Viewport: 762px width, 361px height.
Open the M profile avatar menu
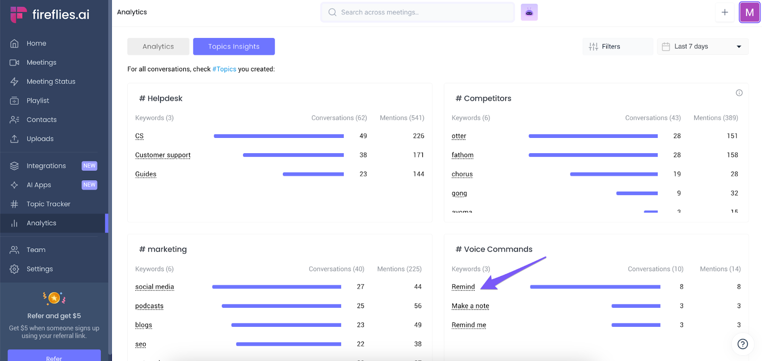coord(750,12)
